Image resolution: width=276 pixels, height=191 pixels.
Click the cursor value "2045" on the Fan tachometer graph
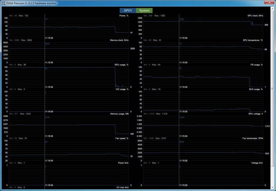point(182,142)
